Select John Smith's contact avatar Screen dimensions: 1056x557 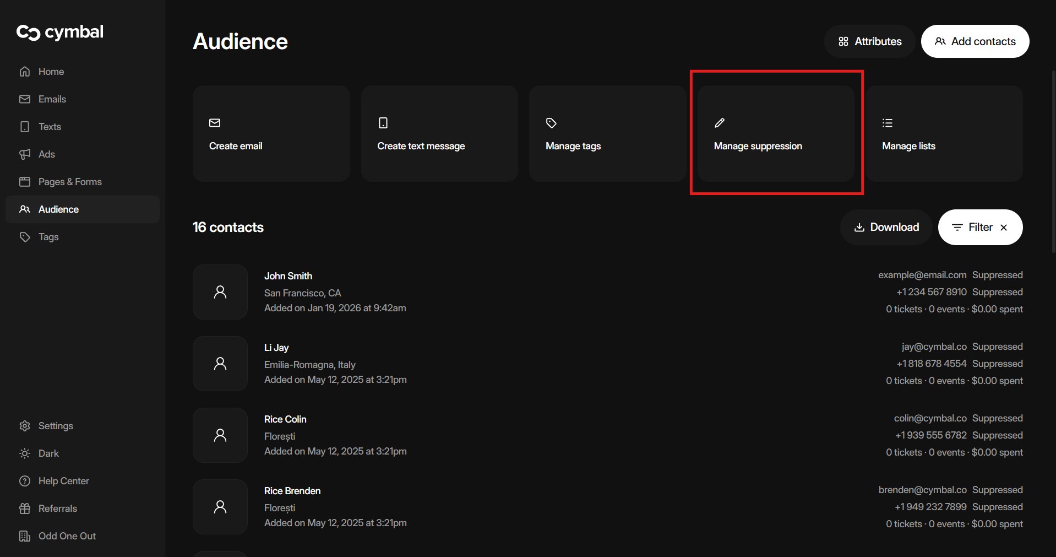(x=220, y=292)
